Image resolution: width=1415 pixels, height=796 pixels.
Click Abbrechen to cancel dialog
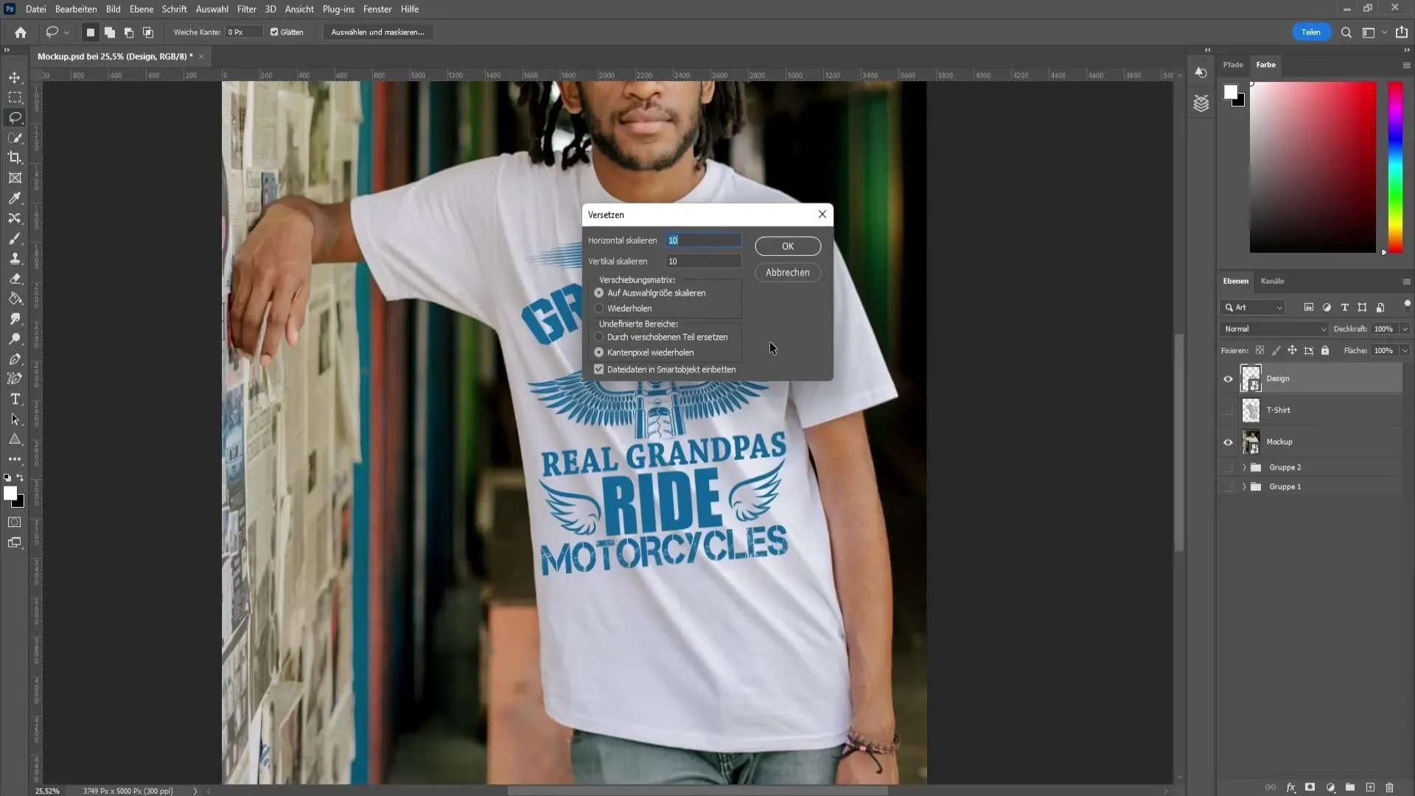click(787, 272)
